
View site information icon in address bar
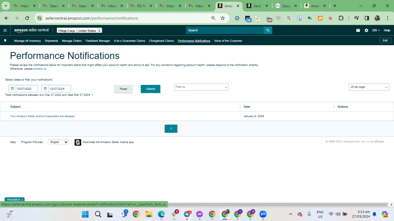(x=40, y=18)
